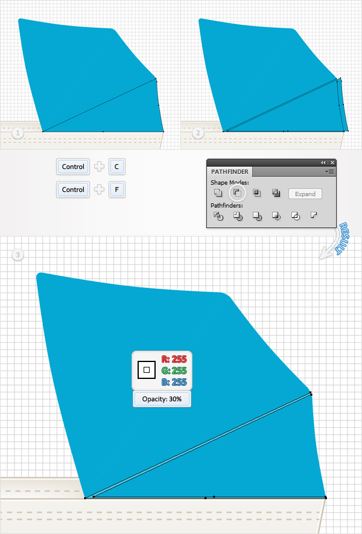The width and height of the screenshot is (362, 534).
Task: Click the Pathfinders label
Action: [226, 205]
